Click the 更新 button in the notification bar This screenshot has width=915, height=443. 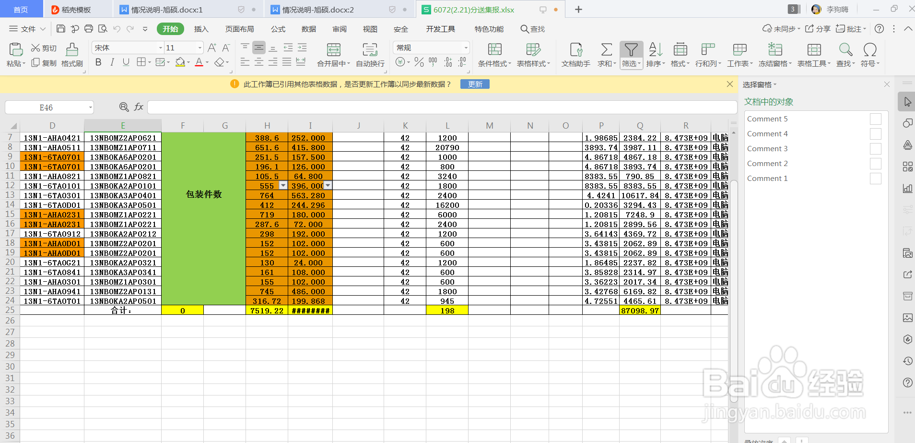point(475,84)
